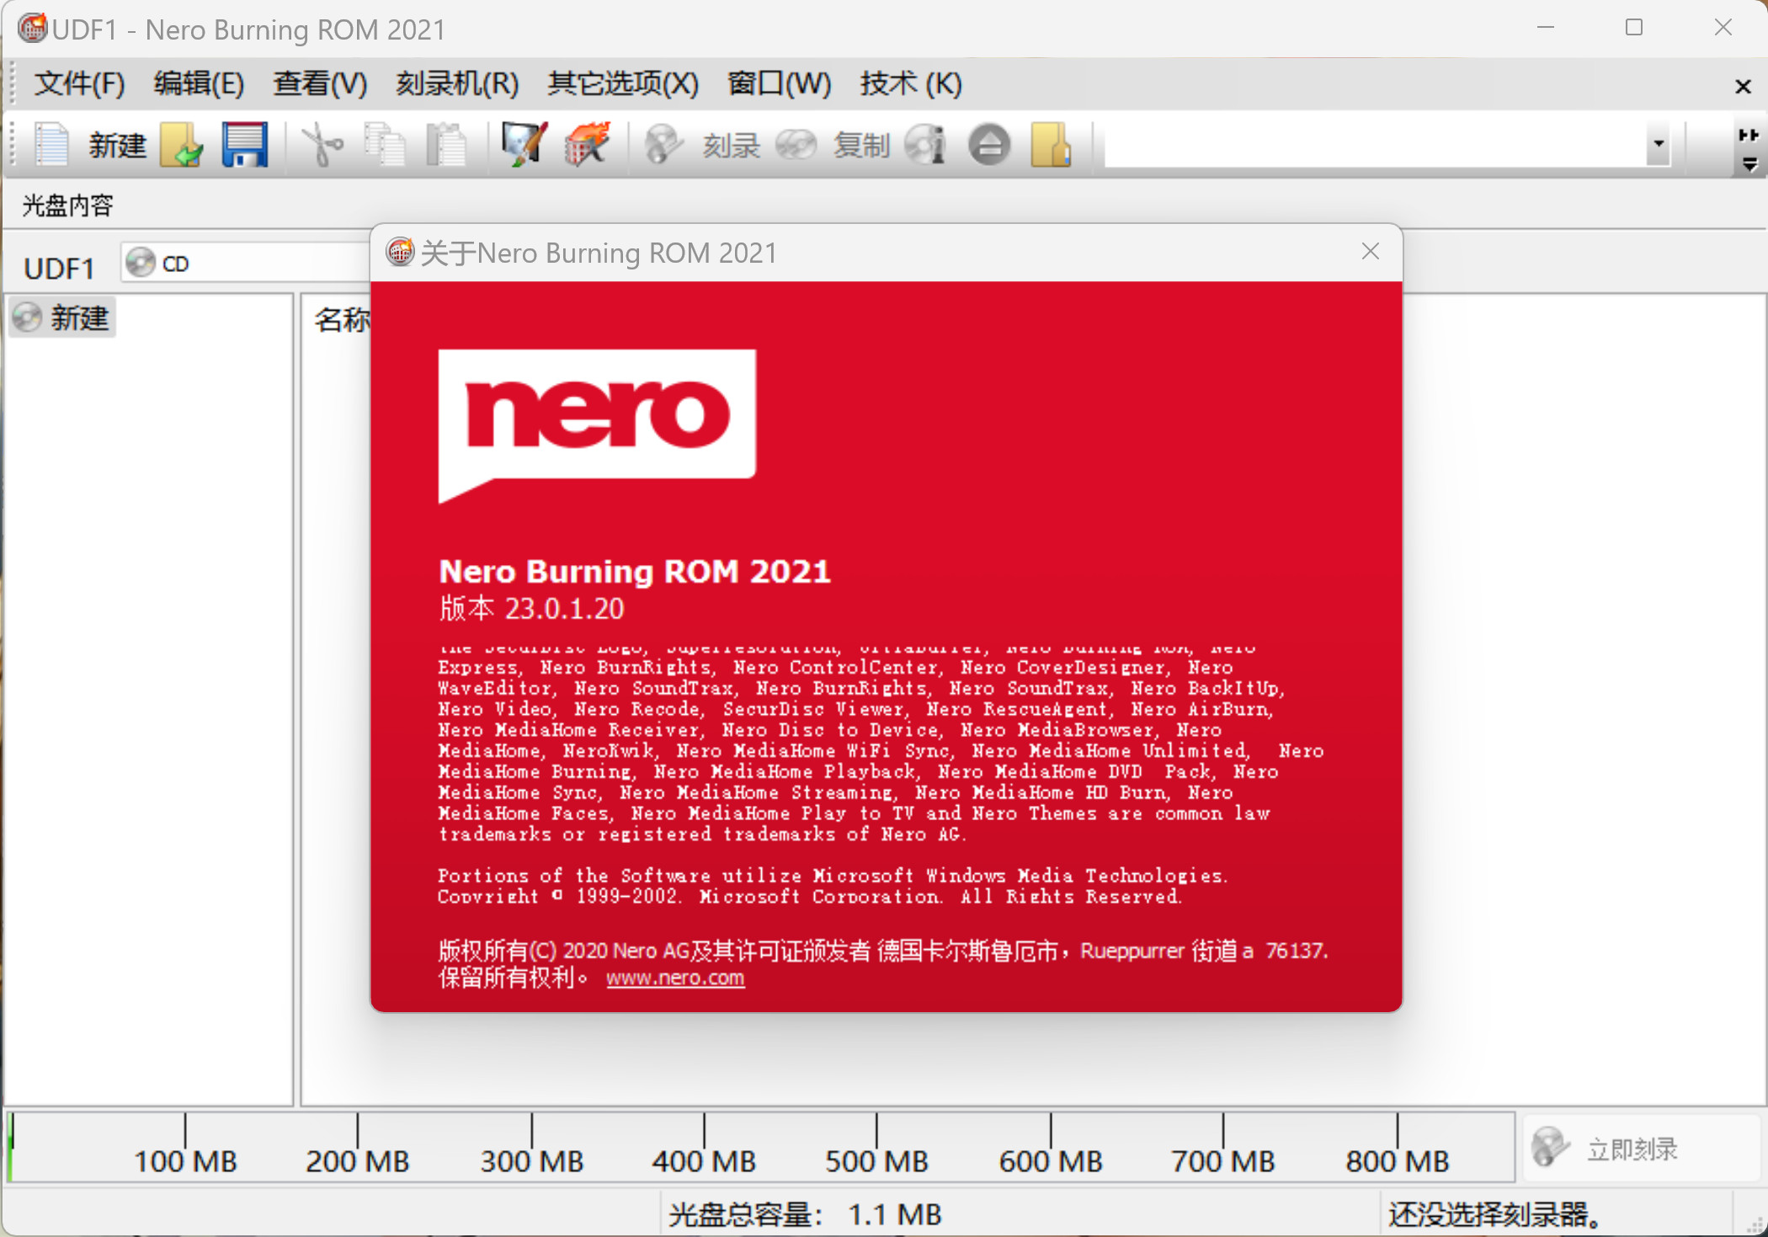Click the Microsoft Windows Media Technologies notice
The width and height of the screenshot is (1768, 1237).
[x=833, y=886]
